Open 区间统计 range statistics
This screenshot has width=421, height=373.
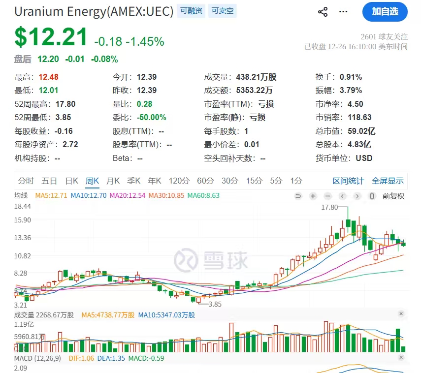(348, 181)
